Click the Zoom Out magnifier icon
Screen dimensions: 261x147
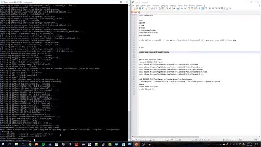coord(185,9)
